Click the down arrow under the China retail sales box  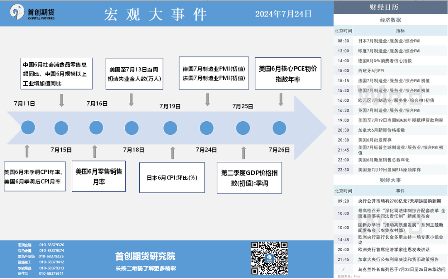tap(62, 100)
